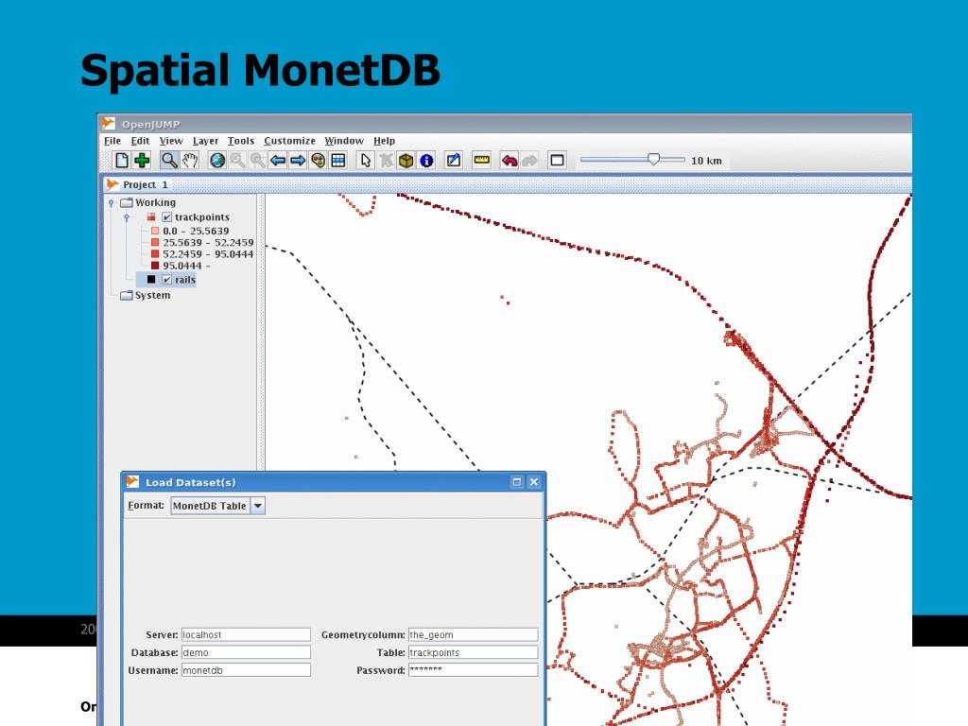
Task: Collapse the Working category tree node
Action: click(112, 202)
